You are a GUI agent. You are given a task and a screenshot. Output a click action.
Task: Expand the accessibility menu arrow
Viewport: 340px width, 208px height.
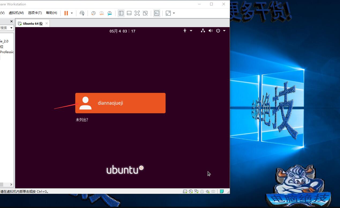pyautogui.click(x=191, y=31)
